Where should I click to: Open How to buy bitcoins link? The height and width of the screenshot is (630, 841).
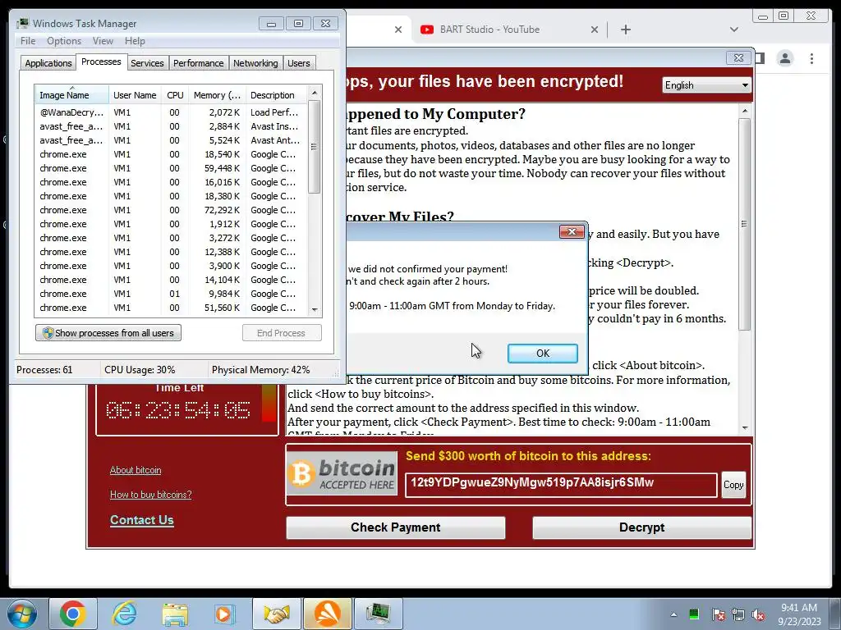pos(151,495)
